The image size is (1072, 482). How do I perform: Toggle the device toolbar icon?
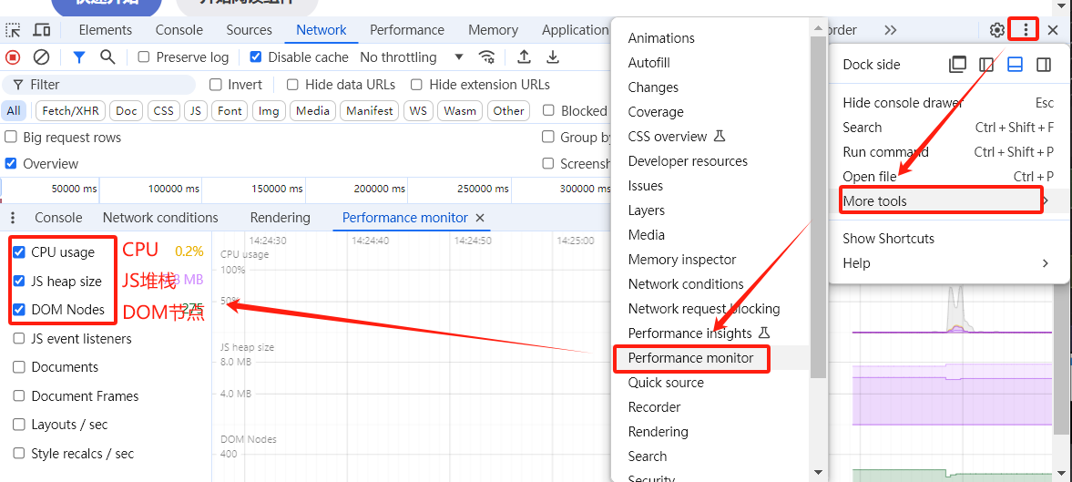(42, 30)
